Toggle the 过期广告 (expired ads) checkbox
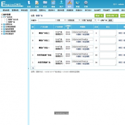 tap(98, 20)
